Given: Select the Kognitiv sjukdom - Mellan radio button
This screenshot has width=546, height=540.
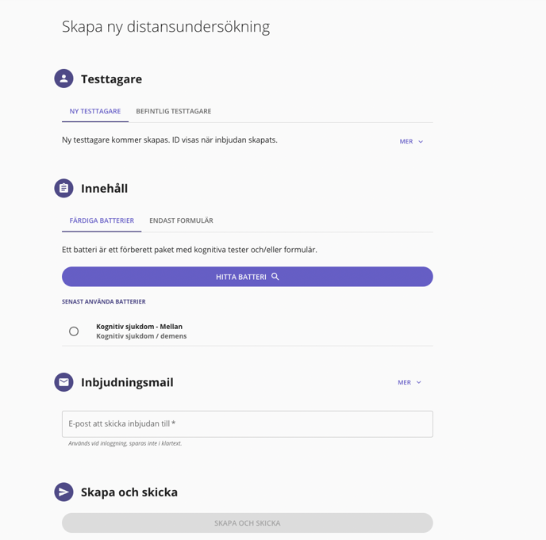Looking at the screenshot, I should pyautogui.click(x=74, y=331).
